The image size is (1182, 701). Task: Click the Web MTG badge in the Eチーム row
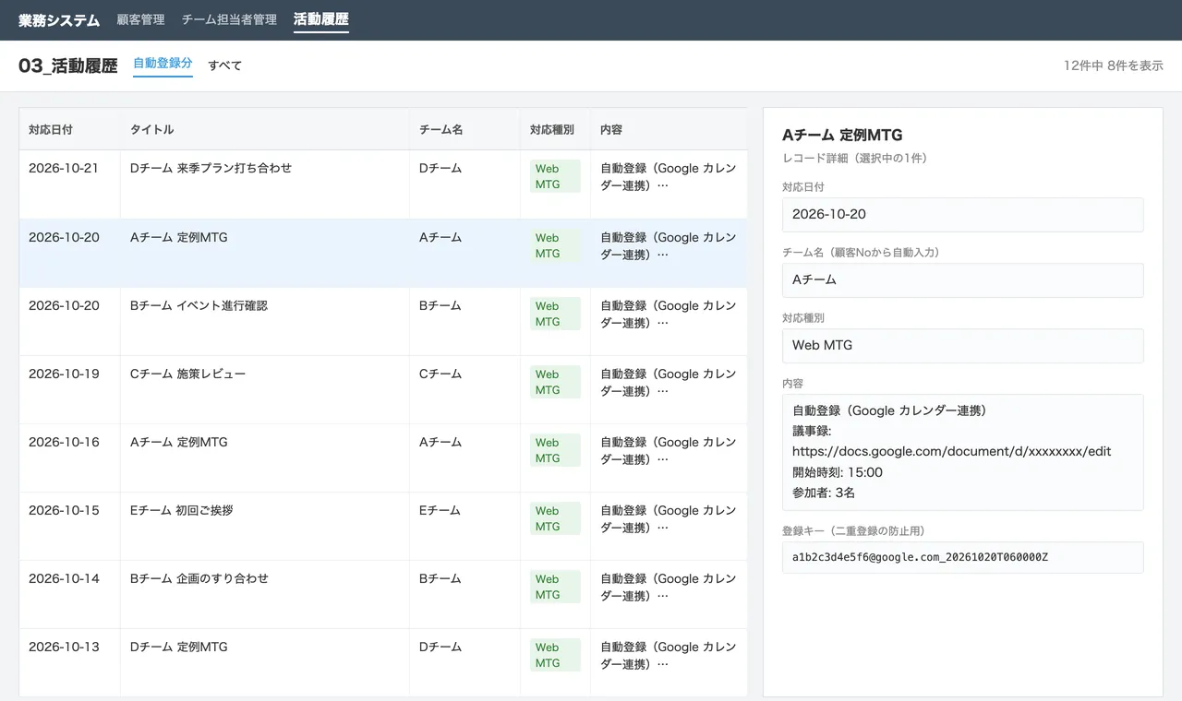click(x=555, y=517)
